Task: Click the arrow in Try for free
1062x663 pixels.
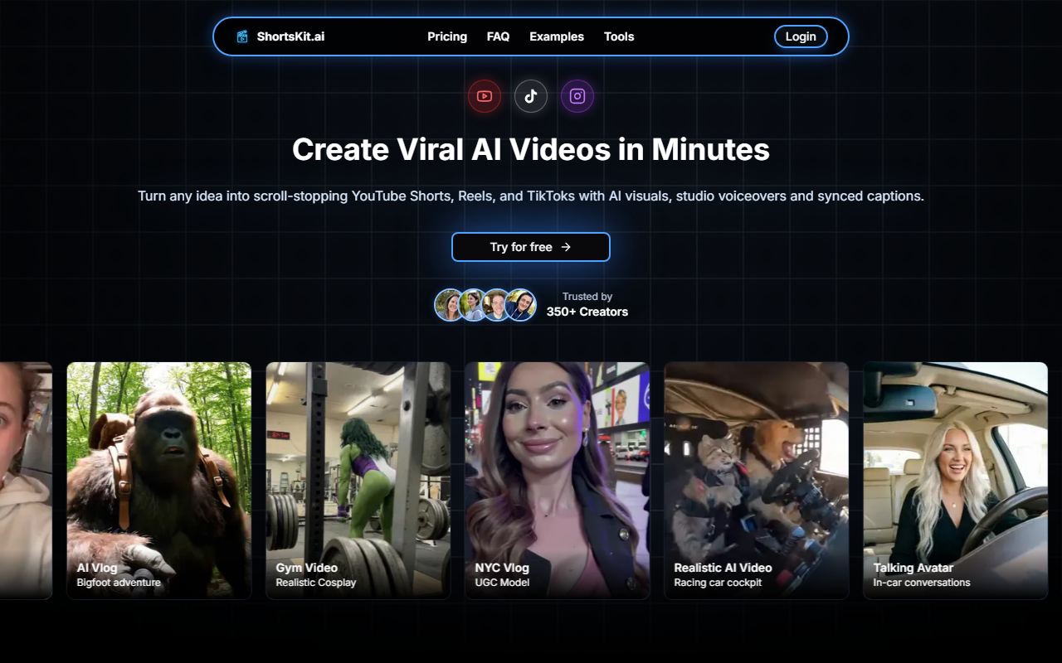Action: 566,247
